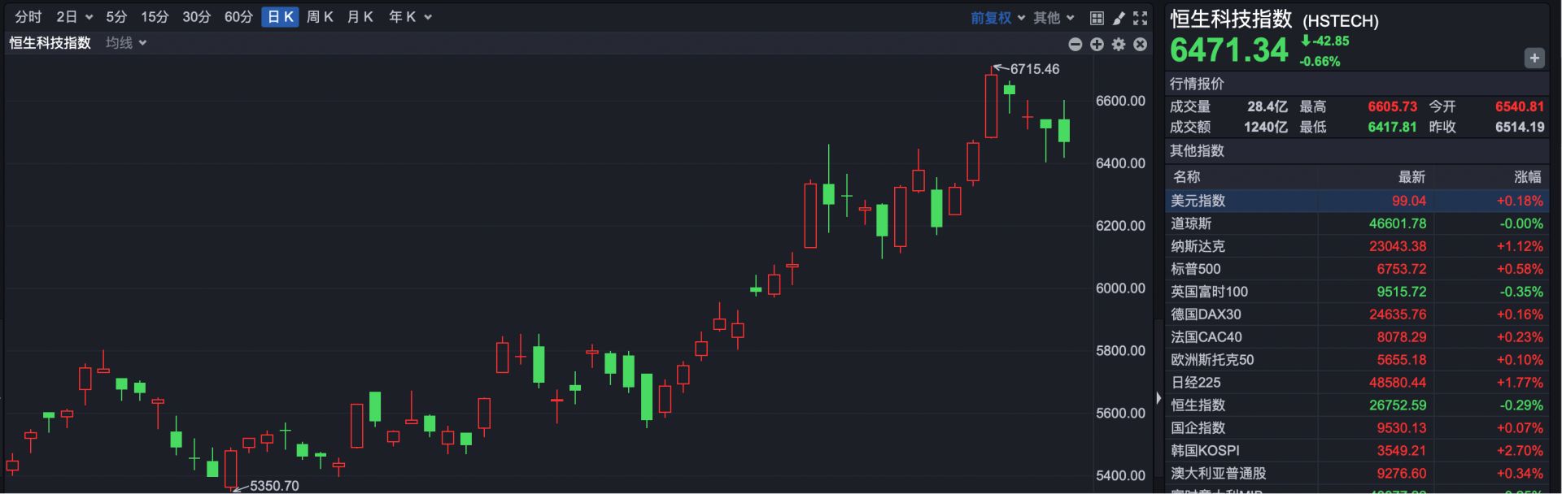The image size is (1562, 494).
Task: Sort the list by 涨幅 column header
Action: 1527,177
